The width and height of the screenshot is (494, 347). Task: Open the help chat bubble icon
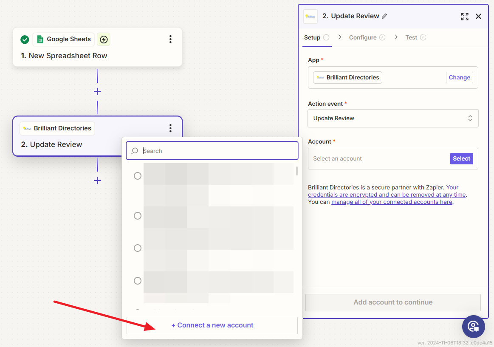click(x=473, y=327)
